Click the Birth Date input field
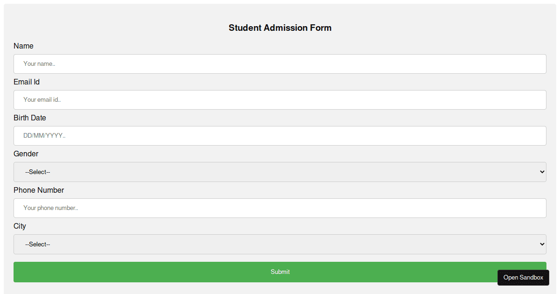 point(280,136)
